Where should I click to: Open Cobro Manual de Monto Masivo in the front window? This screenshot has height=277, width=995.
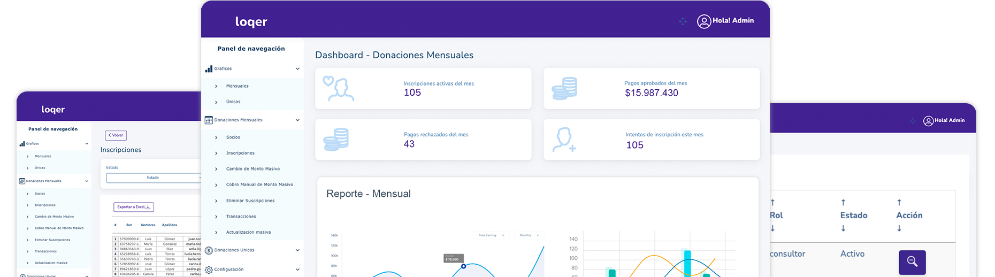(259, 184)
